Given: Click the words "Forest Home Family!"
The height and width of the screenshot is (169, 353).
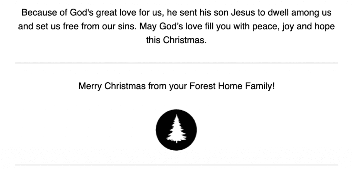Looking at the screenshot, I should click(x=232, y=86).
